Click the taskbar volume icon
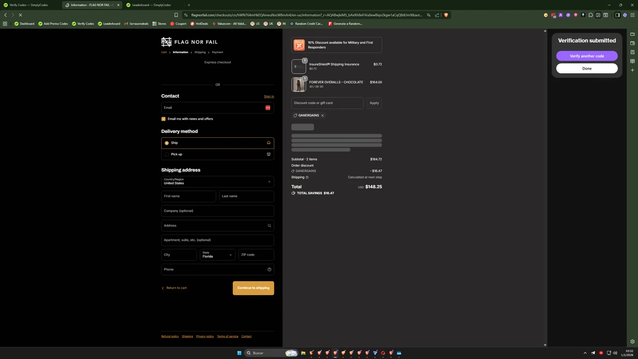 click(615, 353)
